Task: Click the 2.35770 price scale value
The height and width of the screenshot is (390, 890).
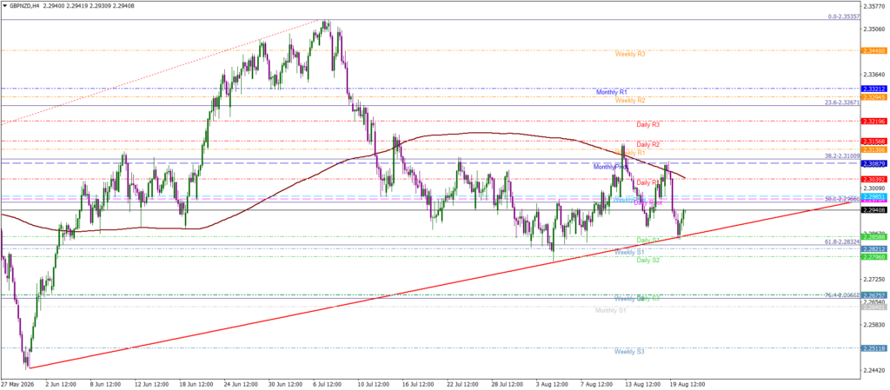Action: click(x=874, y=7)
